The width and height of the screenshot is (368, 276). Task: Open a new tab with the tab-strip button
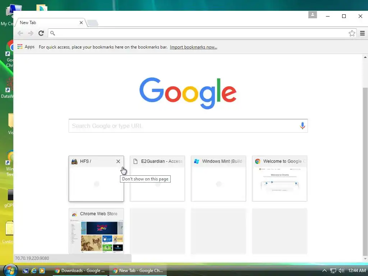coord(92,23)
